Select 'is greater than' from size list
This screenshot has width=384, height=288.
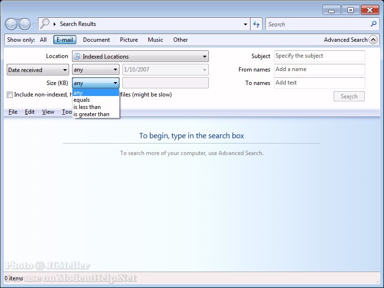[91, 114]
